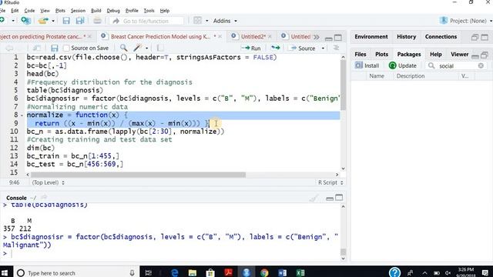Open the Tools menu
This screenshot has height=277, width=493.
(149, 11)
